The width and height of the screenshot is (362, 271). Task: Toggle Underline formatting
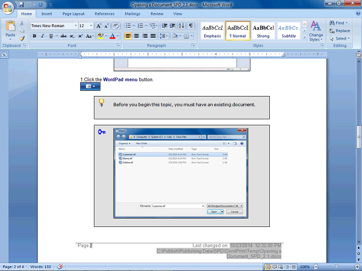[x=51, y=36]
